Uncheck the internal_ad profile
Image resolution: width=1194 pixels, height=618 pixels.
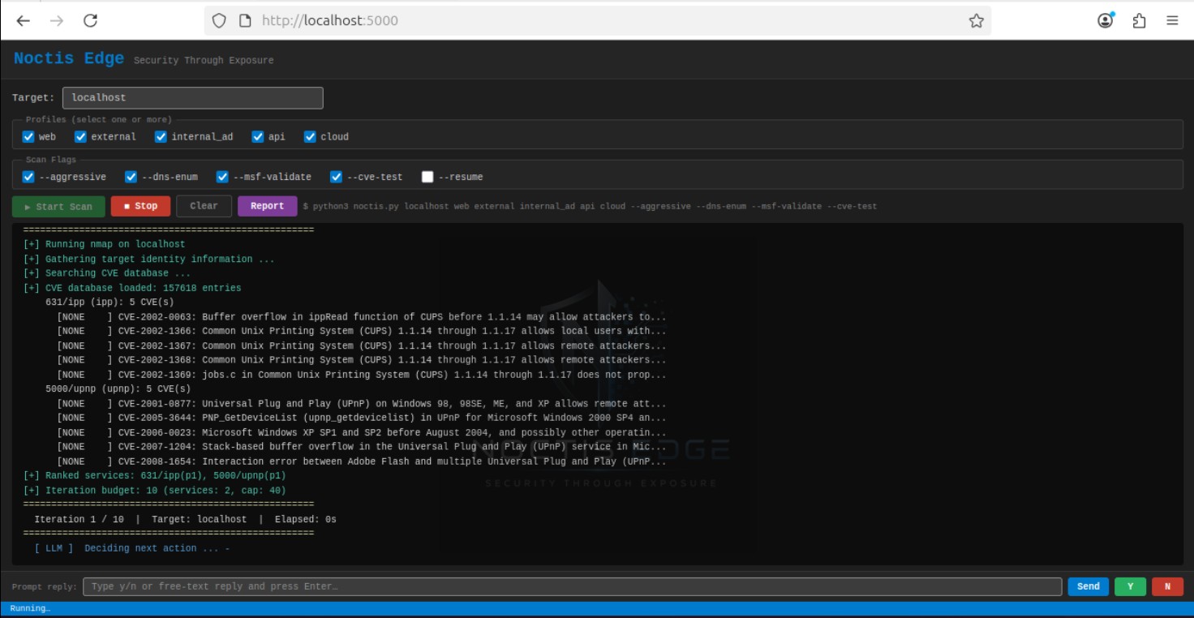pos(161,136)
